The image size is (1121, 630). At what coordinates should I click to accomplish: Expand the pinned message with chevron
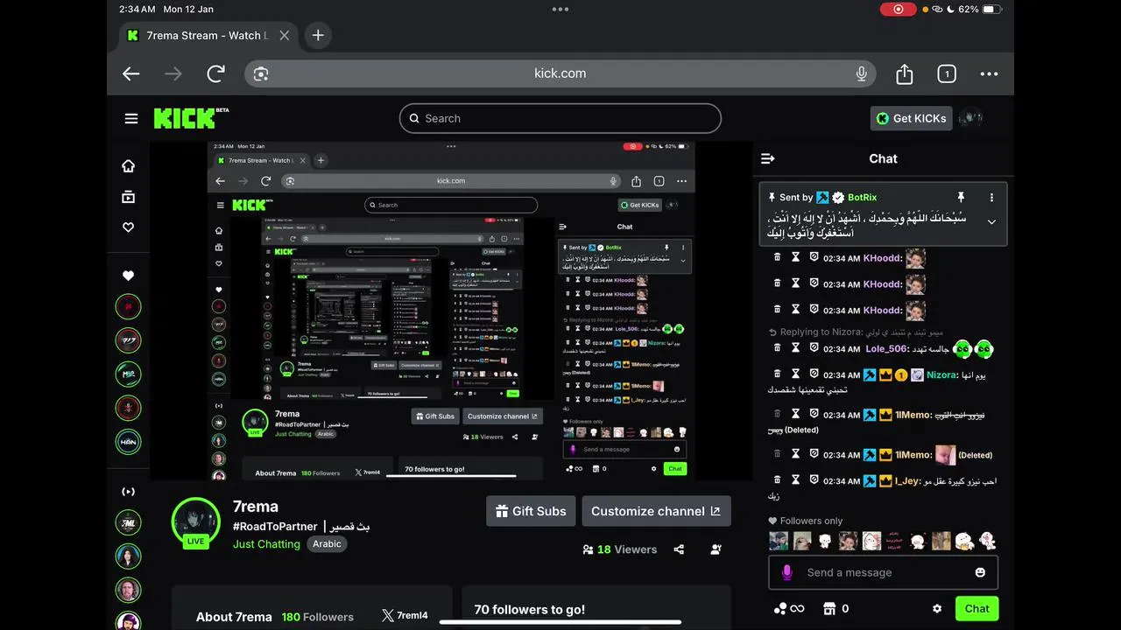point(991,222)
